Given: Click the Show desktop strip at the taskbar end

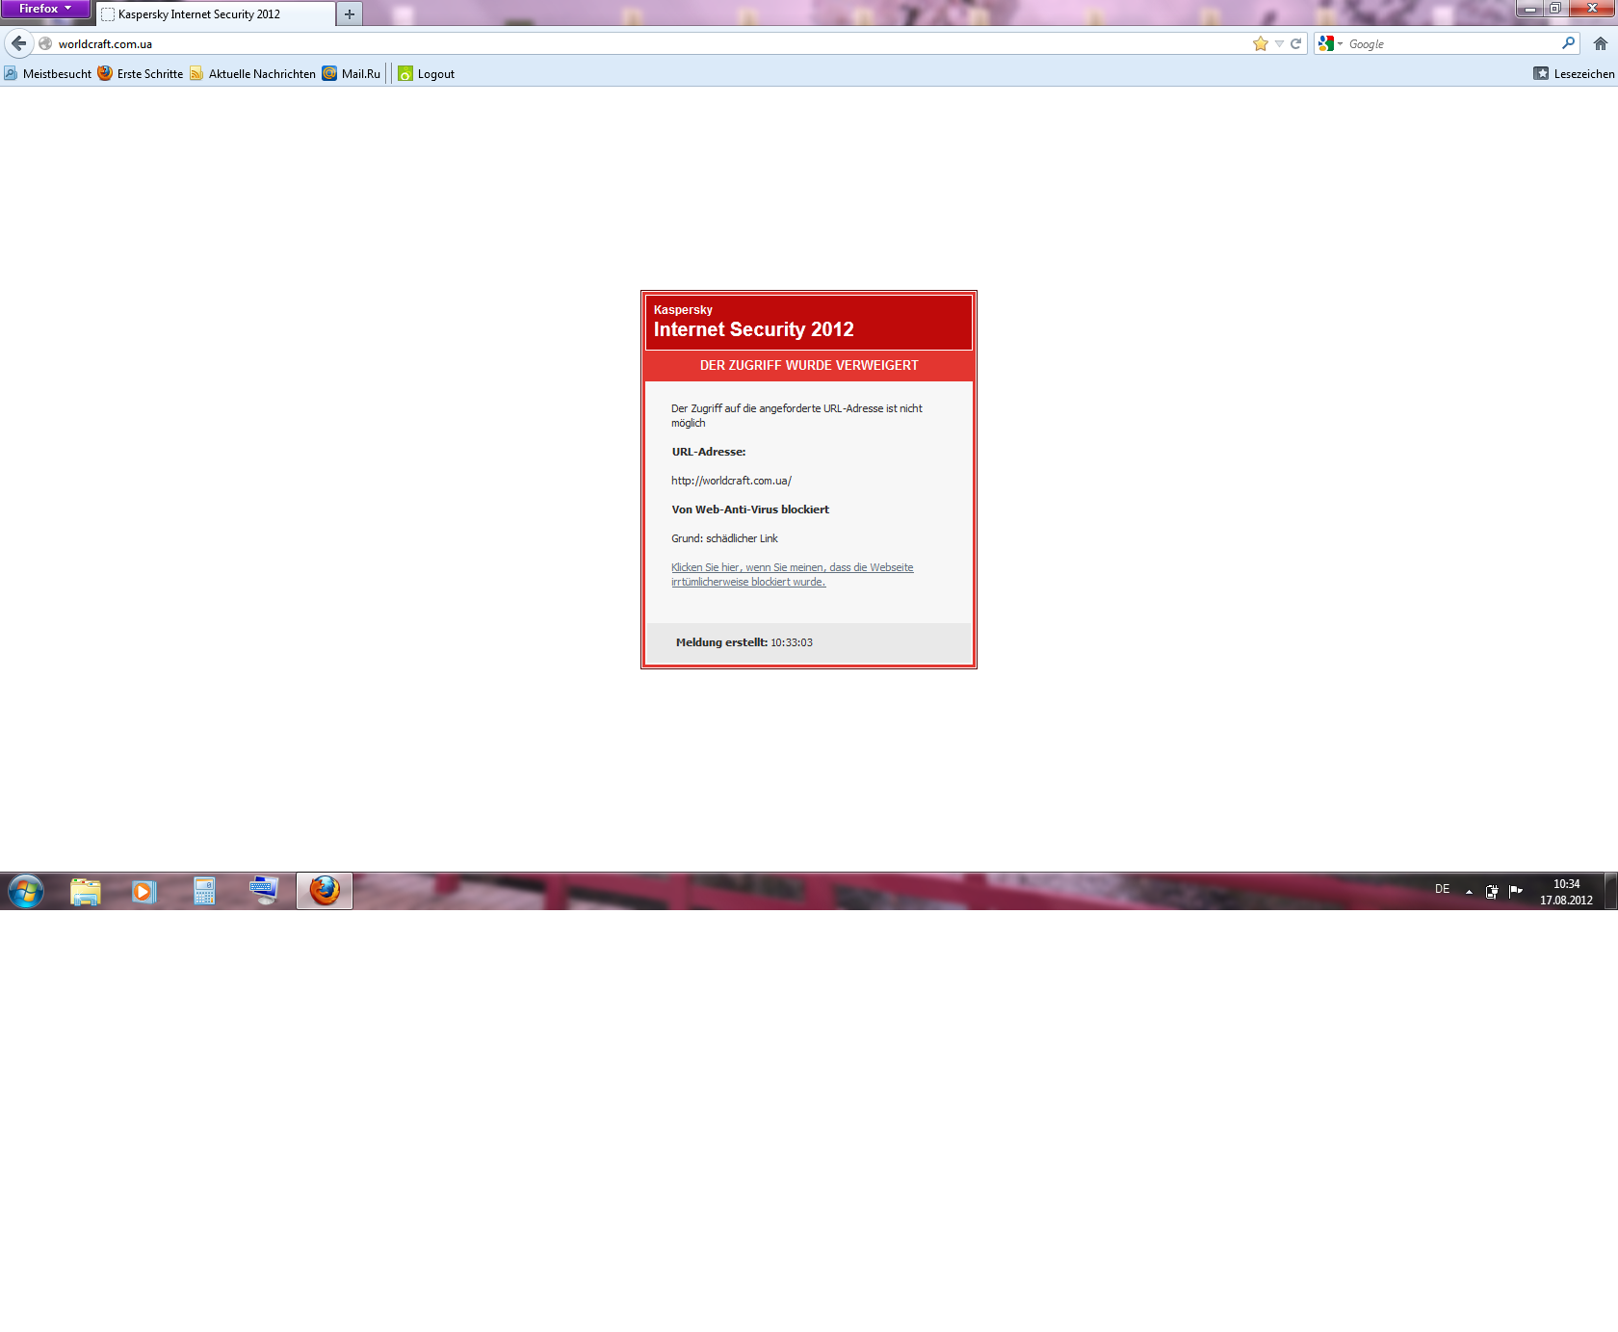Looking at the screenshot, I should tap(1611, 891).
